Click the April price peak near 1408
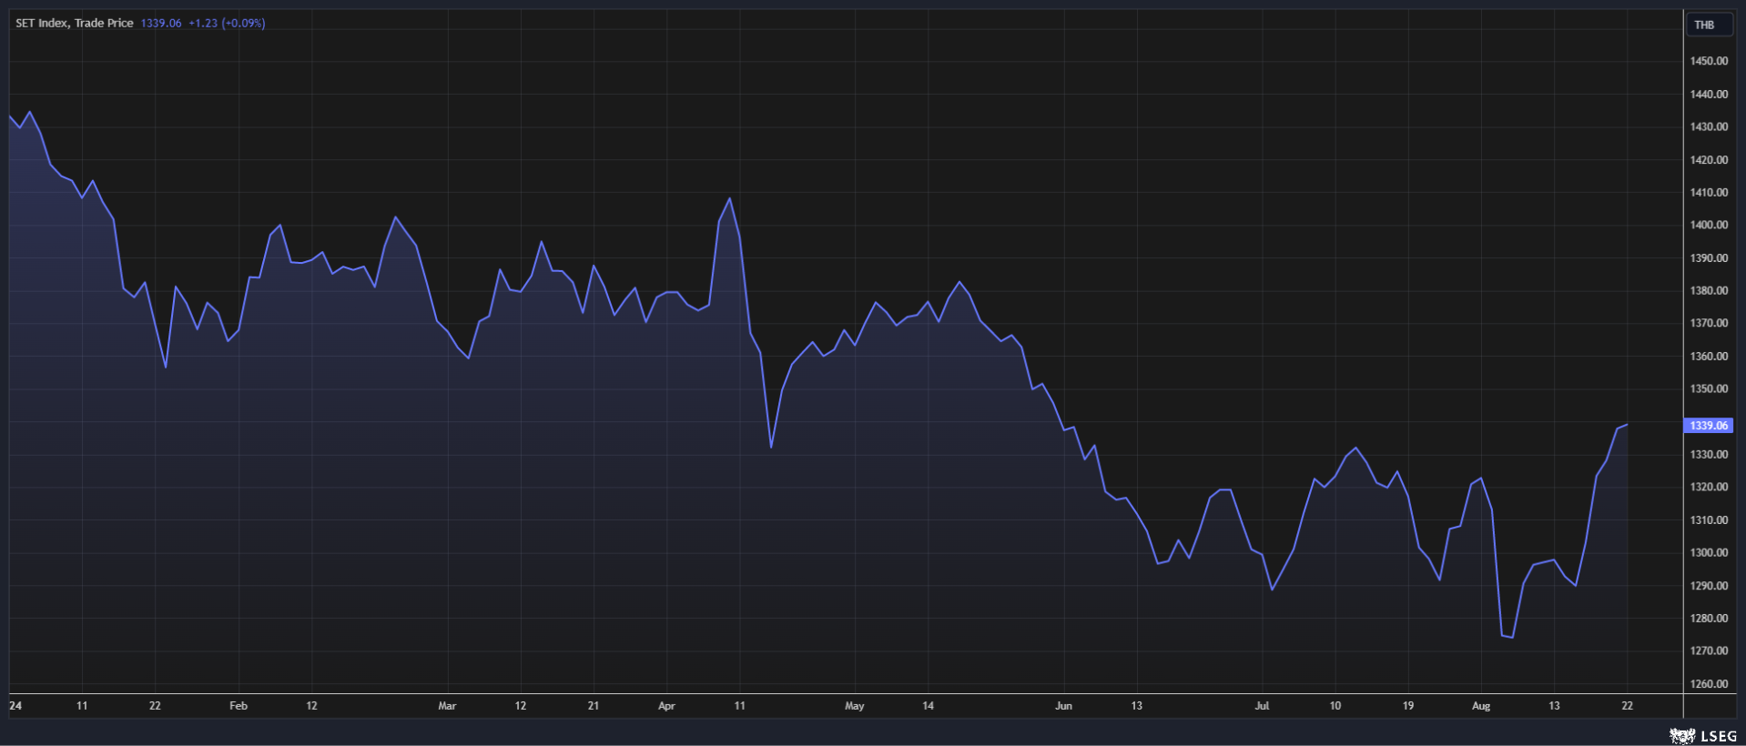Image resolution: width=1746 pixels, height=746 pixels. [729, 198]
